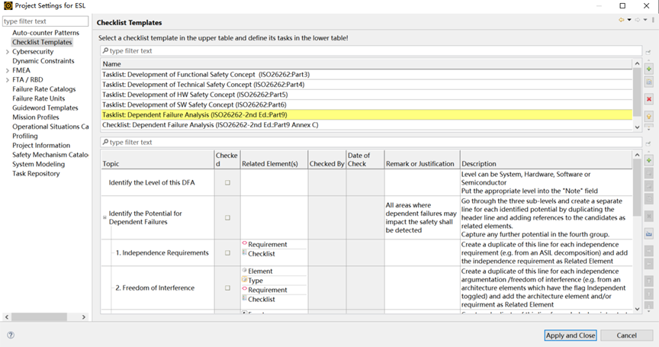
Task: Click the Element icon in Freedom of Interference row
Action: pyautogui.click(x=245, y=270)
